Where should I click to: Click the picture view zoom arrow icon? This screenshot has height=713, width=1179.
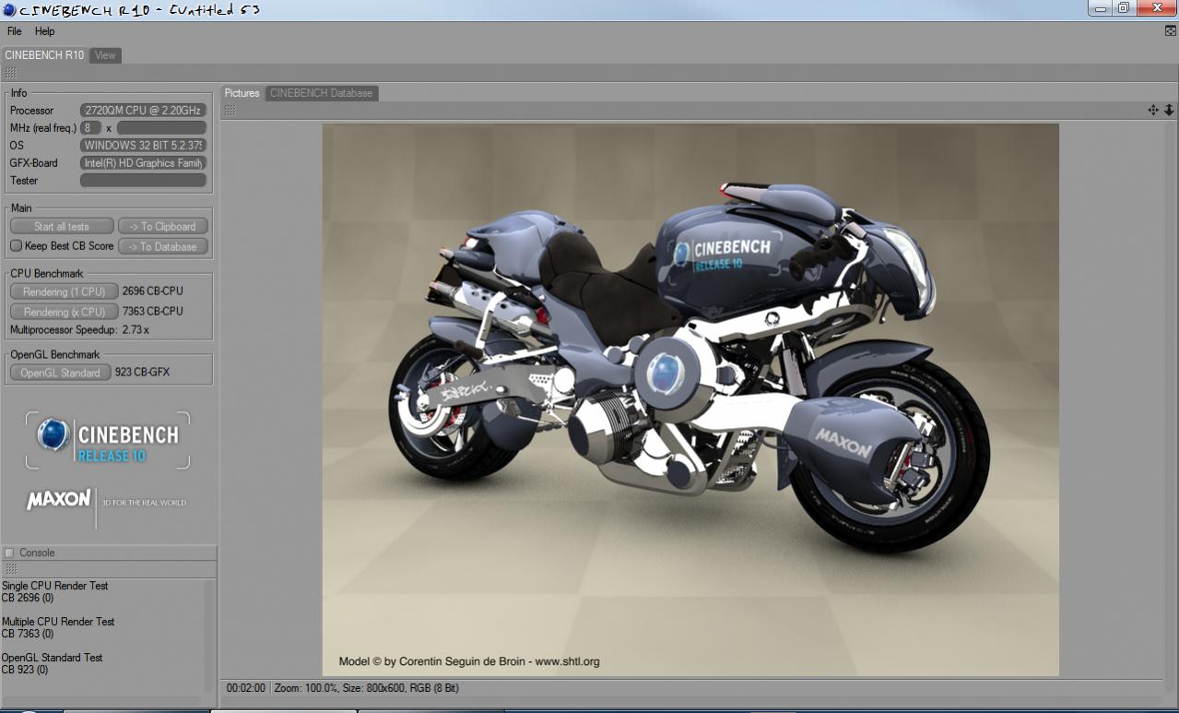[x=1170, y=110]
